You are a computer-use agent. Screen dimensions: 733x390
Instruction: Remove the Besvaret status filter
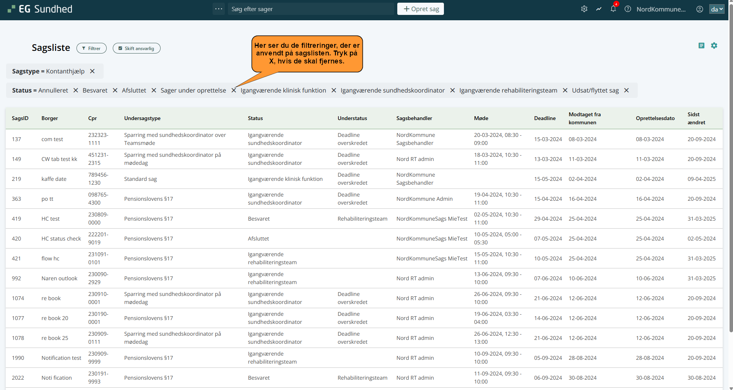pyautogui.click(x=115, y=90)
